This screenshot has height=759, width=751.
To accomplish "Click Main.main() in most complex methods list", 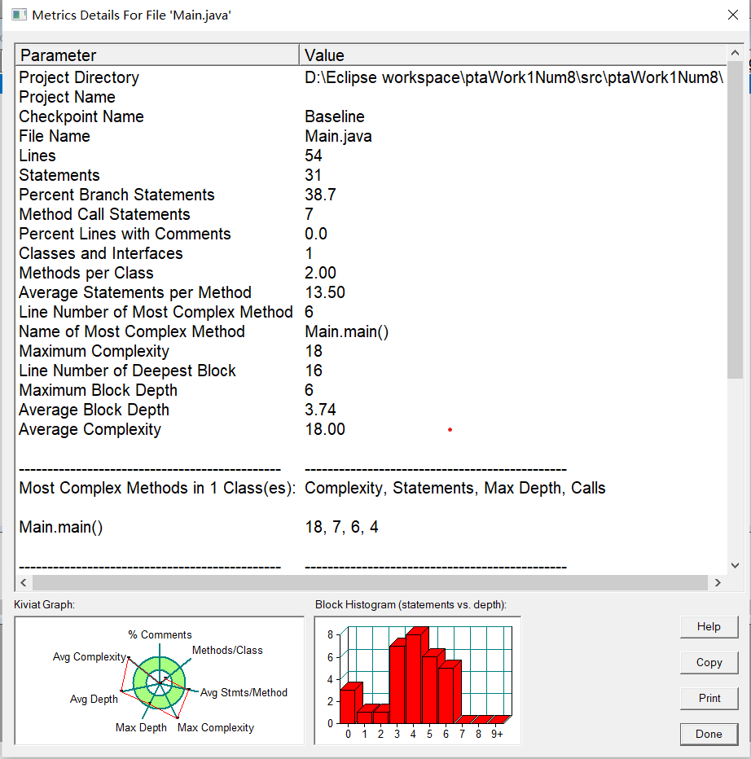I will click(61, 527).
